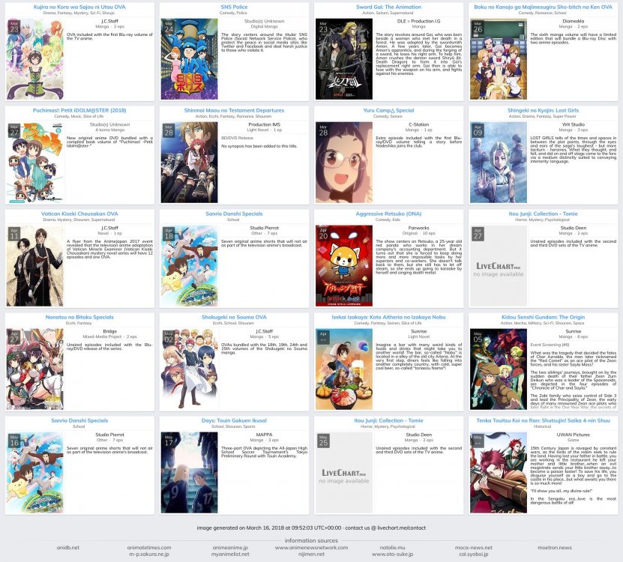Click the Aggressive Retsuko poster image

(344, 266)
